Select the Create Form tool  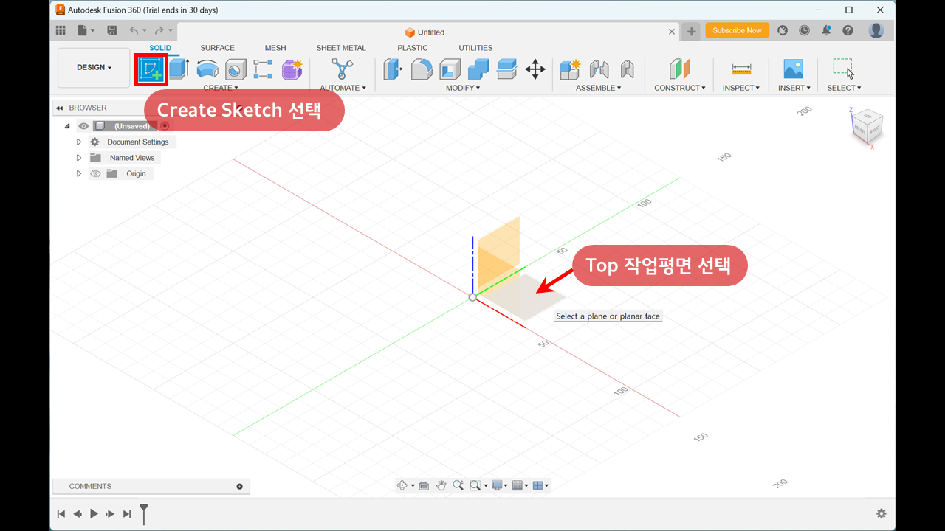click(292, 69)
